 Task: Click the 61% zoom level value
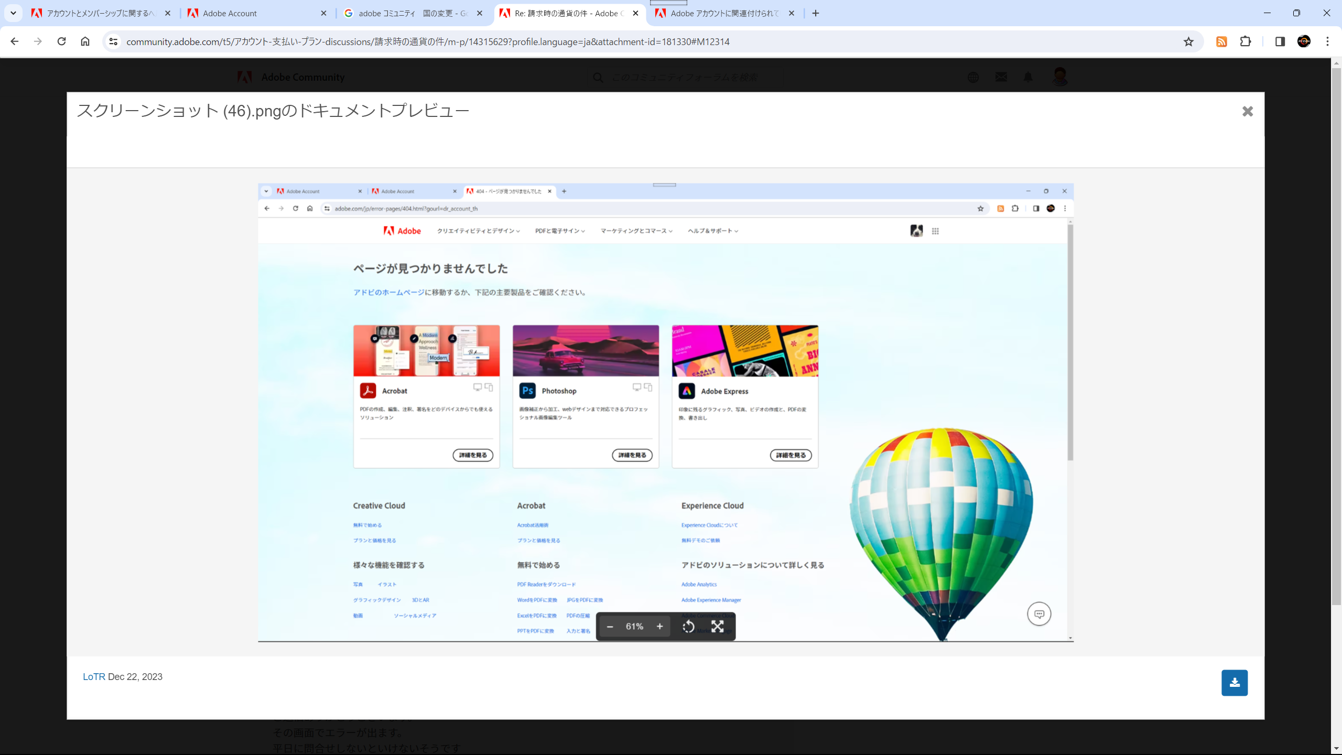(x=634, y=627)
